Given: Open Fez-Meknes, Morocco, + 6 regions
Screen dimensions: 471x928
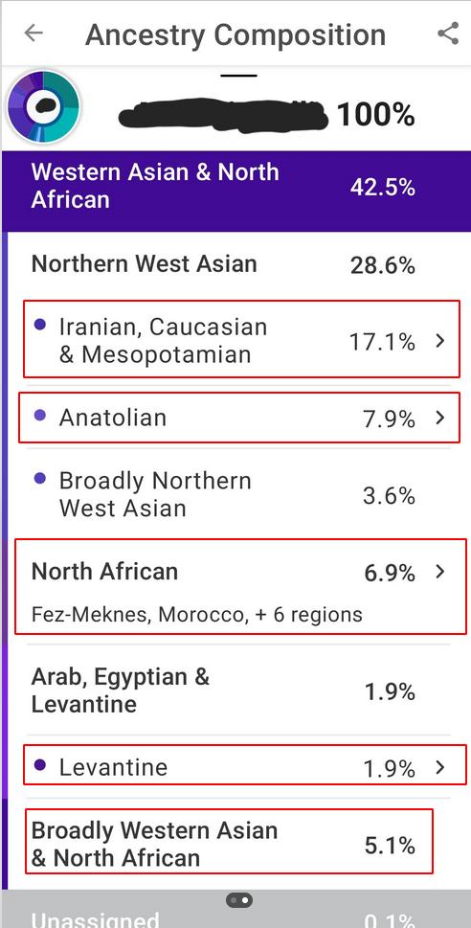Looking at the screenshot, I should (x=196, y=614).
